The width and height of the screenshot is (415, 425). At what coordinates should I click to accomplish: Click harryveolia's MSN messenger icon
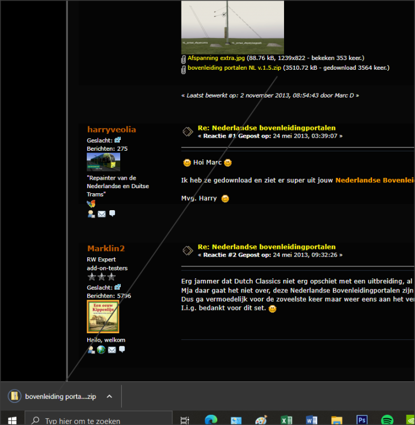pyautogui.click(x=91, y=203)
